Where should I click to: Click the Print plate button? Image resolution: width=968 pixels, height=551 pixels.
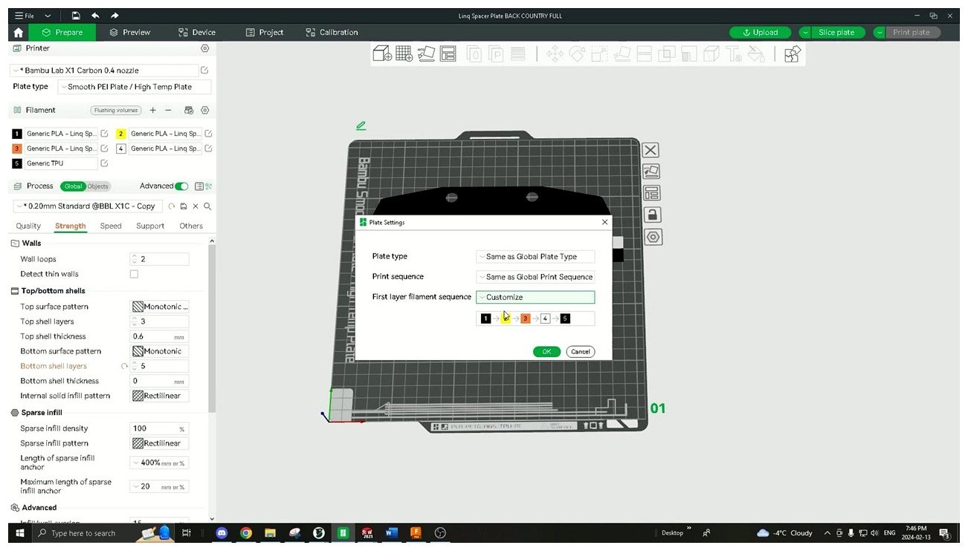pyautogui.click(x=911, y=33)
